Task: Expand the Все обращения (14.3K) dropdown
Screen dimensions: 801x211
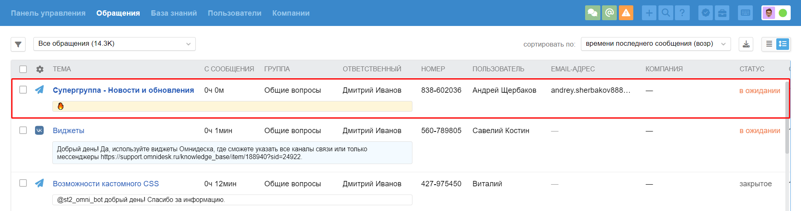Action: (115, 44)
